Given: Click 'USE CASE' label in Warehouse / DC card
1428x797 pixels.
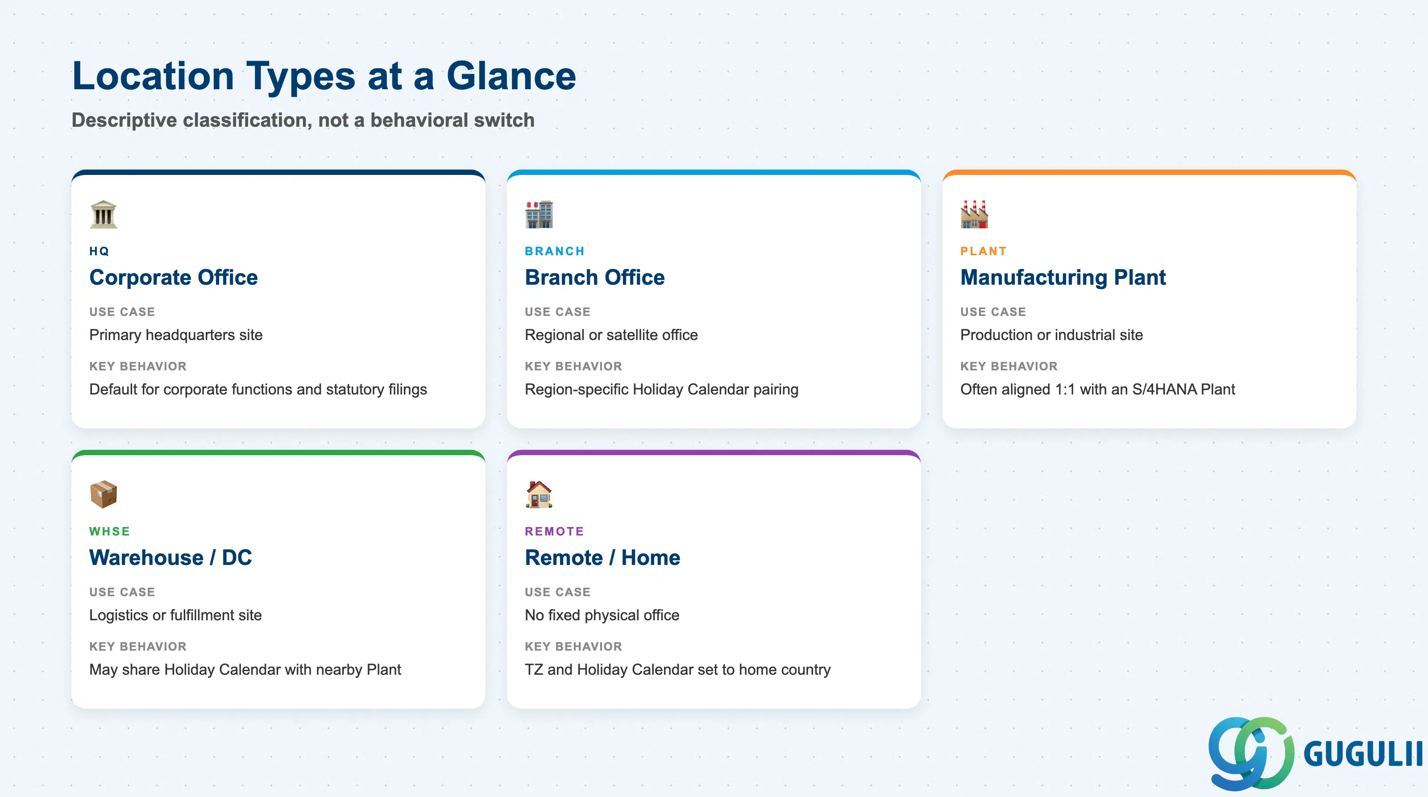Looking at the screenshot, I should click(x=122, y=592).
